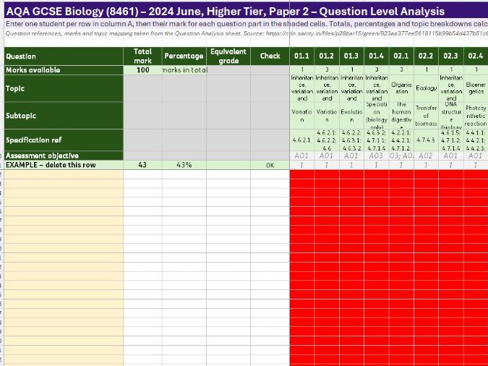Select the '01.1' question column header
This screenshot has height=366, width=488.
302,56
